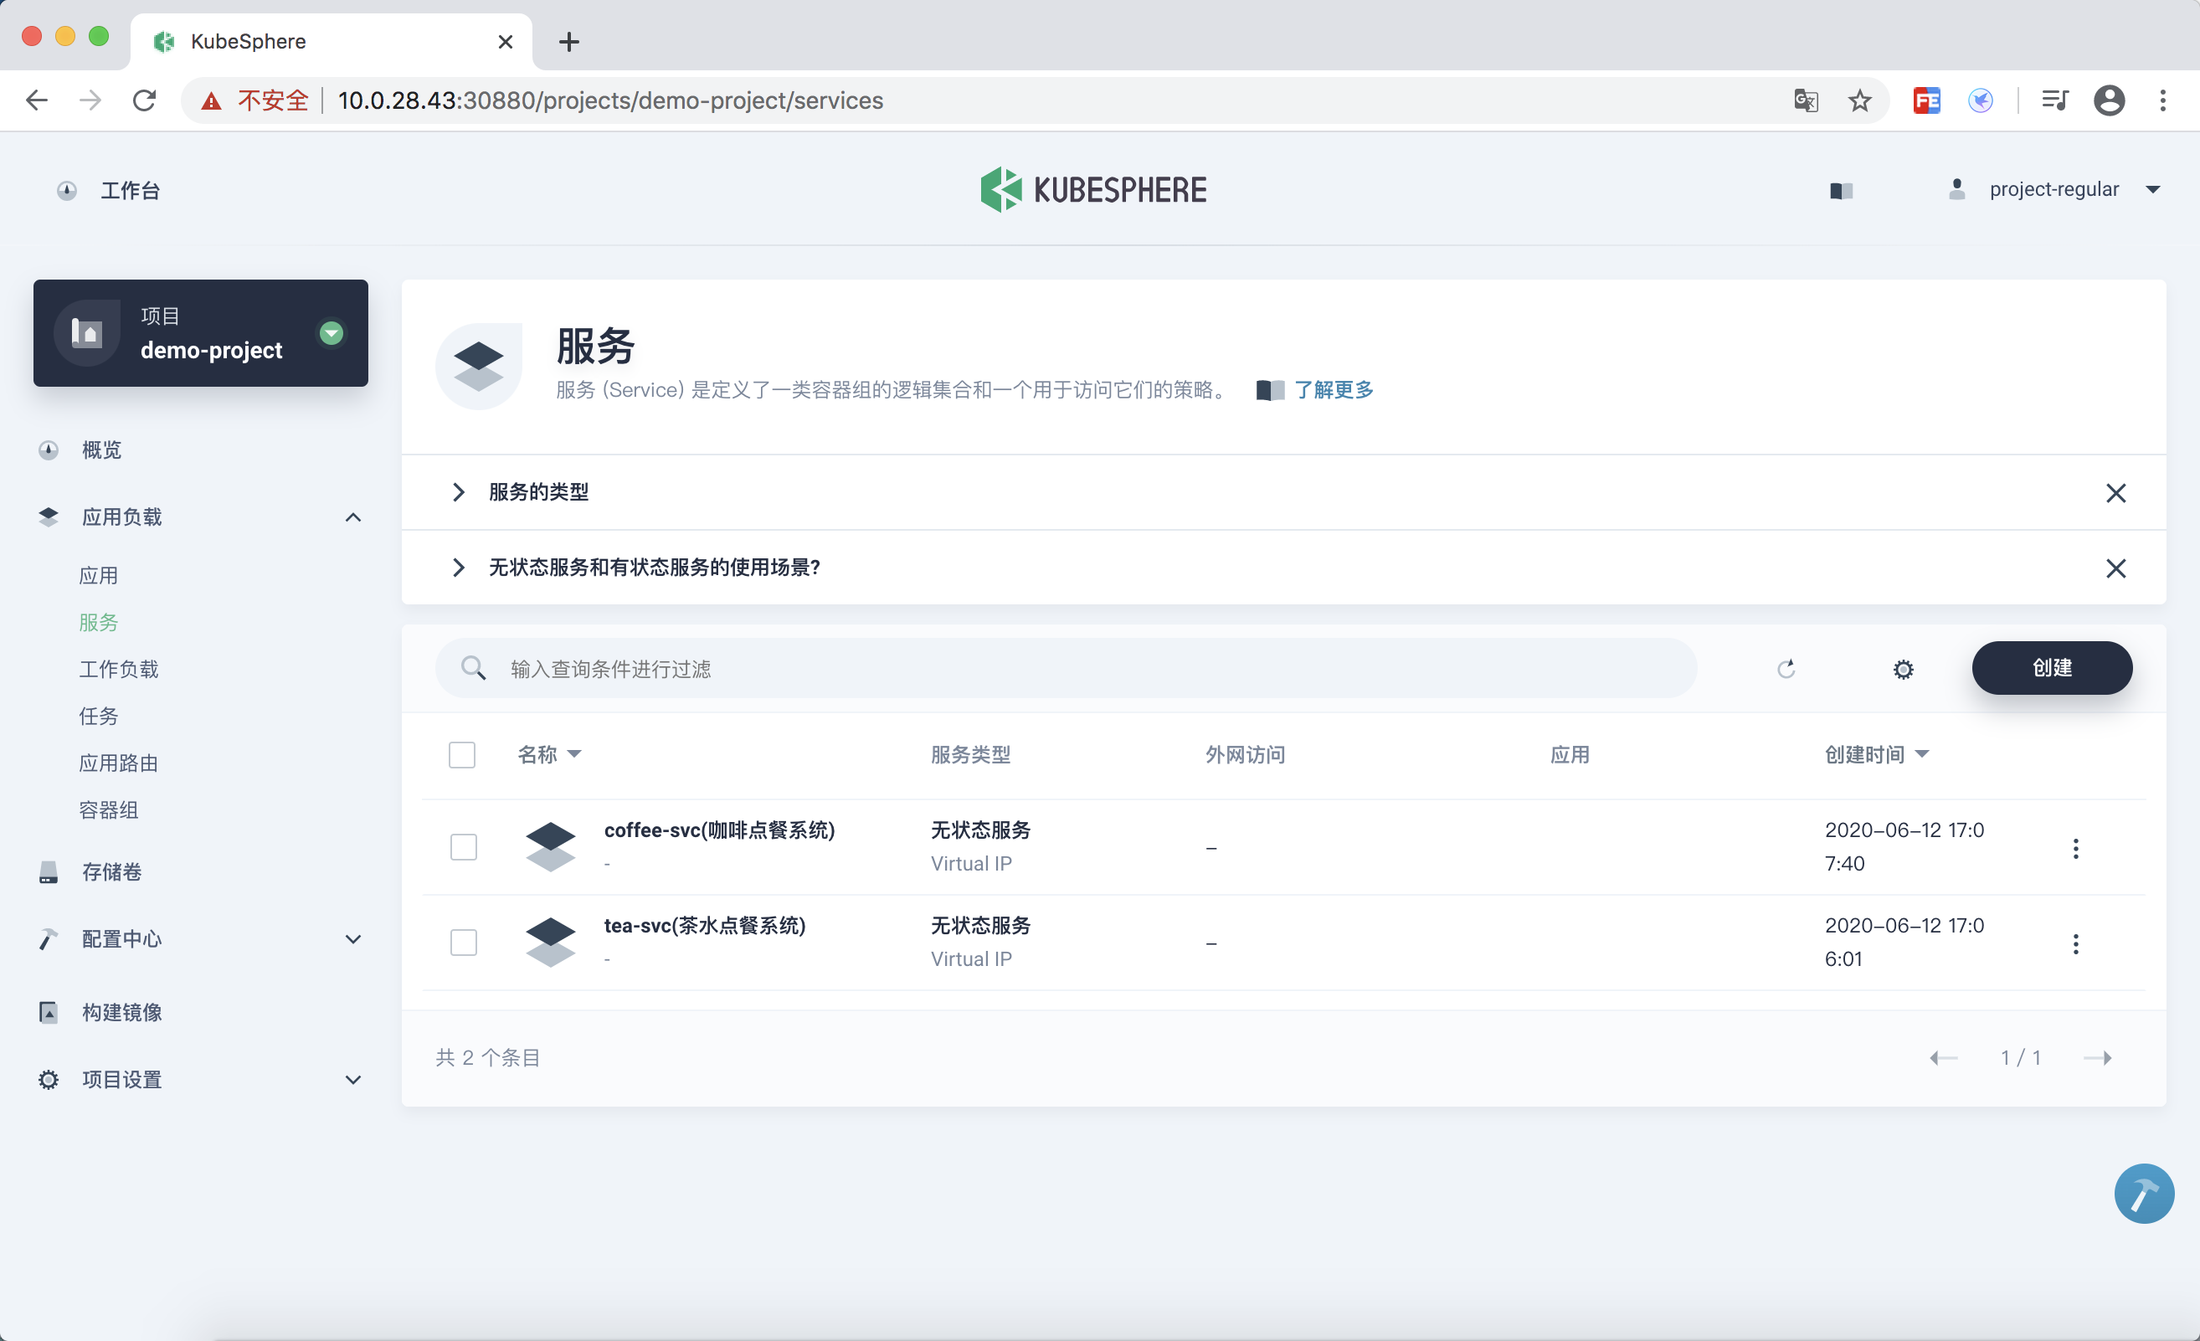The image size is (2200, 1341).
Task: Open the project-regular user dropdown
Action: [x=2054, y=189]
